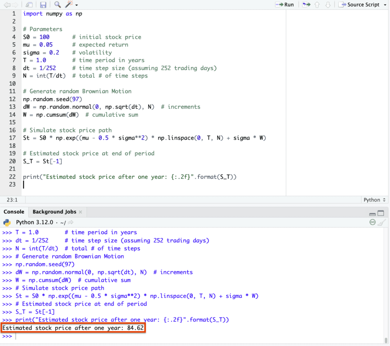The width and height of the screenshot is (390, 346).
Task: Click the Save document icon
Action: [x=43, y=5]
